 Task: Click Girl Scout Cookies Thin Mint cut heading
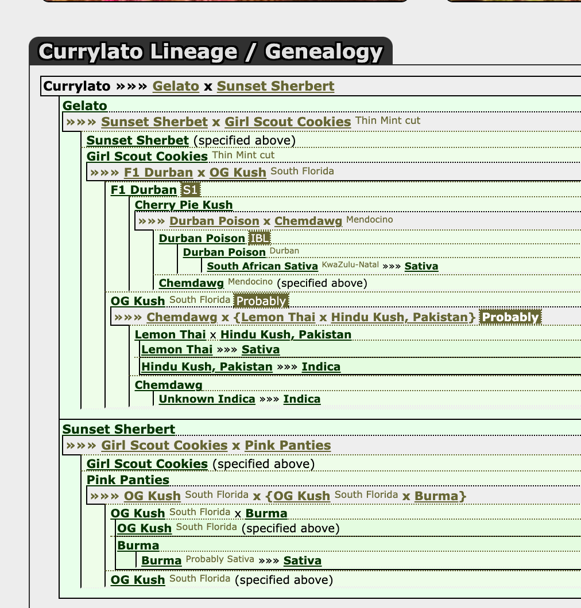pyautogui.click(x=147, y=156)
